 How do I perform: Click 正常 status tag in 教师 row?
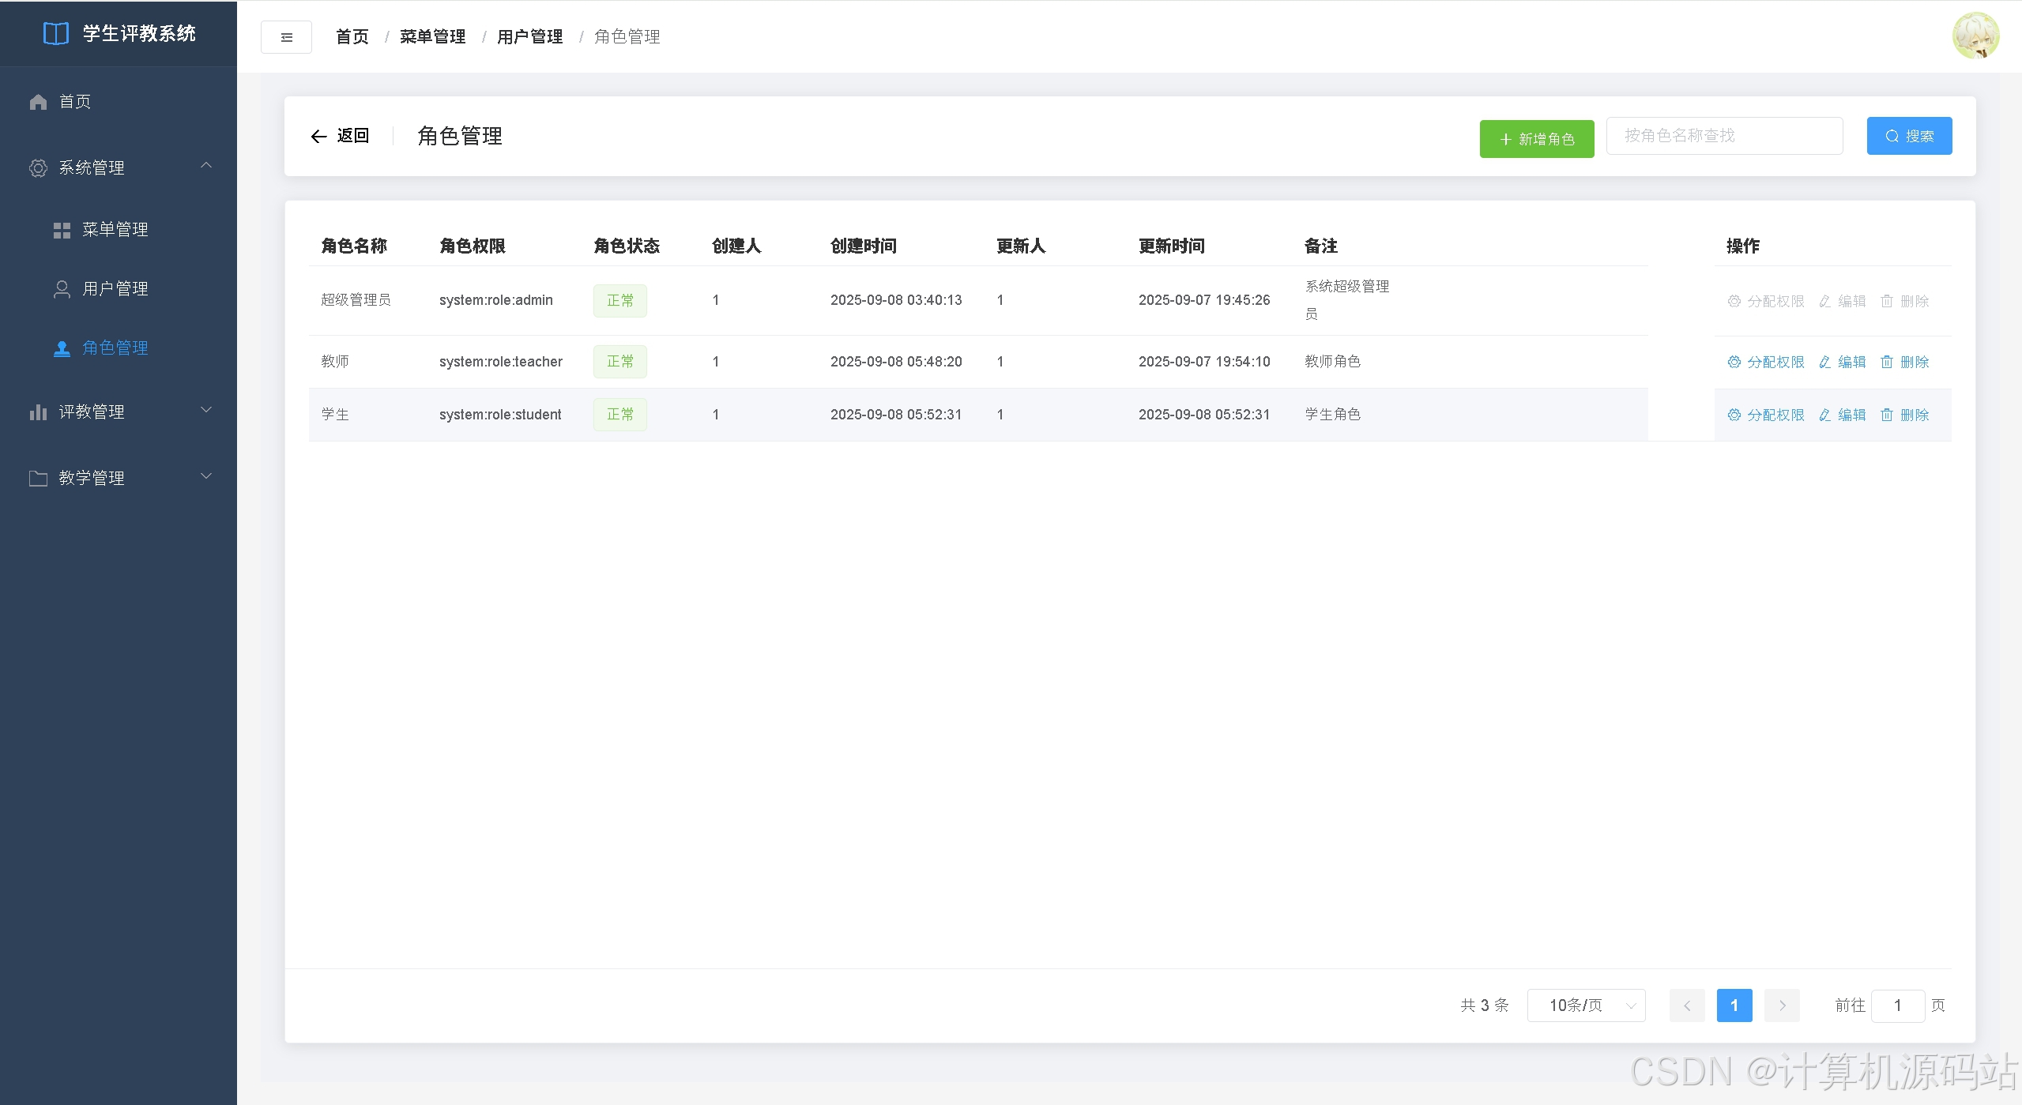click(620, 362)
